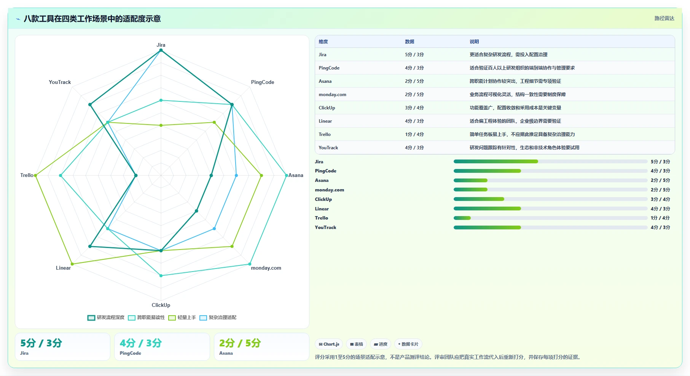Click the Chart.js tag chip
The width and height of the screenshot is (690, 376).
pos(329,344)
